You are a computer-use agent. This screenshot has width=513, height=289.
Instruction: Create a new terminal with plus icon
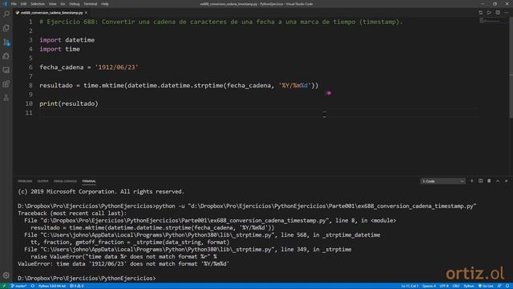click(472, 181)
